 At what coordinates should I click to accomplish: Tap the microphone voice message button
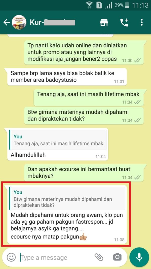139,257
